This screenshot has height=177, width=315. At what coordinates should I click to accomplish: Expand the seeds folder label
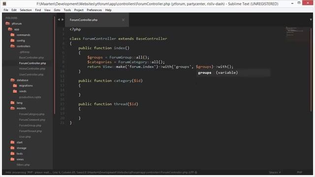(23, 91)
